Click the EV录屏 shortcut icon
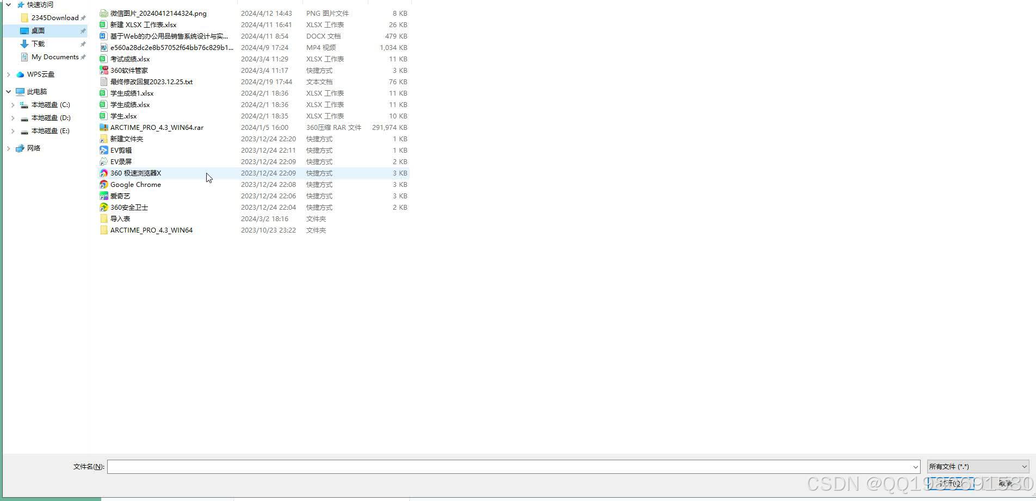 104,161
